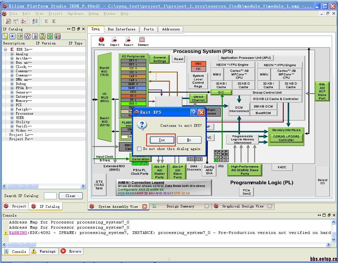
Task: Switch to the Errors console tab
Action: click(x=71, y=252)
